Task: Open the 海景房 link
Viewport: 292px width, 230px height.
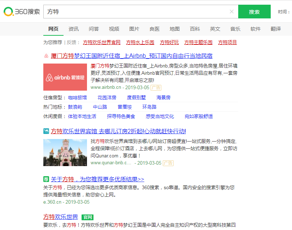Action: click(164, 97)
